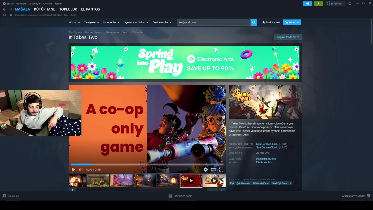Select the first screenshot thumbnail
Viewport: 373px width, 210px height.
77,181
